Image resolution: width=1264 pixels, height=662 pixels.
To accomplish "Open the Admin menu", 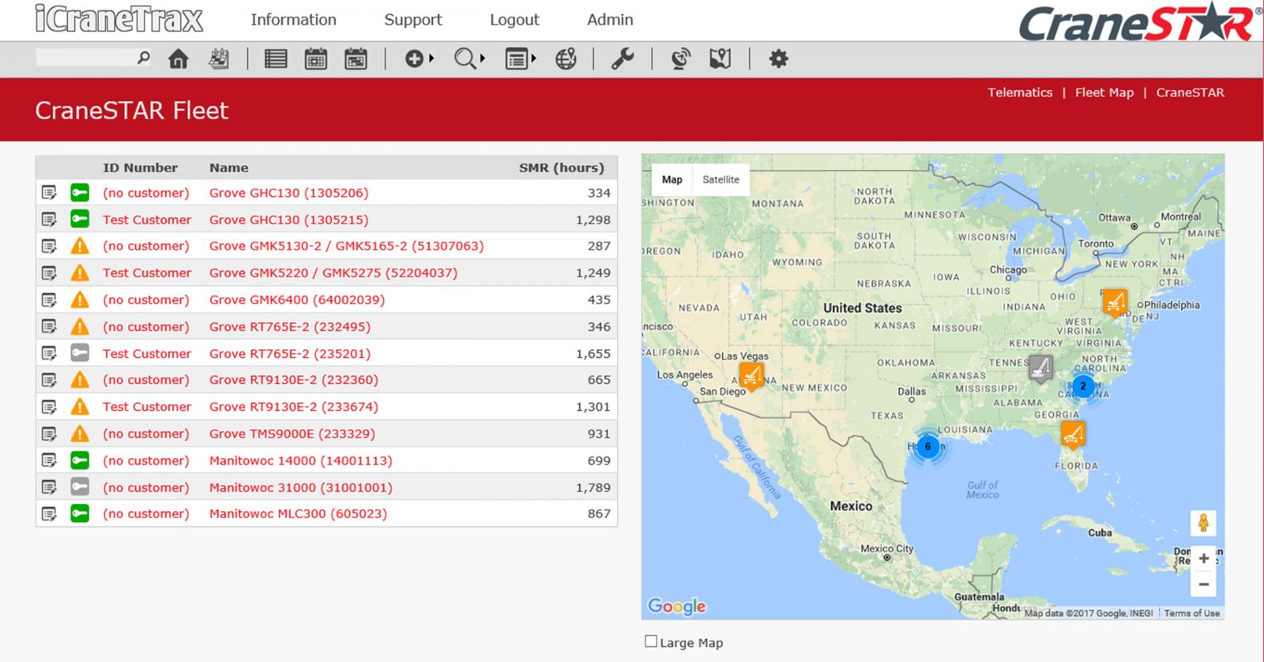I will point(610,20).
